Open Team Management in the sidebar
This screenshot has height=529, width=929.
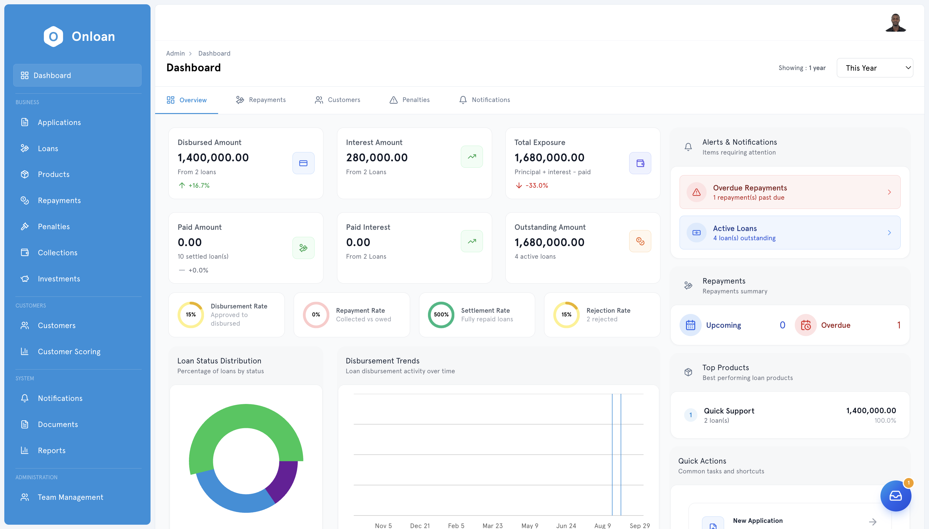[77, 497]
